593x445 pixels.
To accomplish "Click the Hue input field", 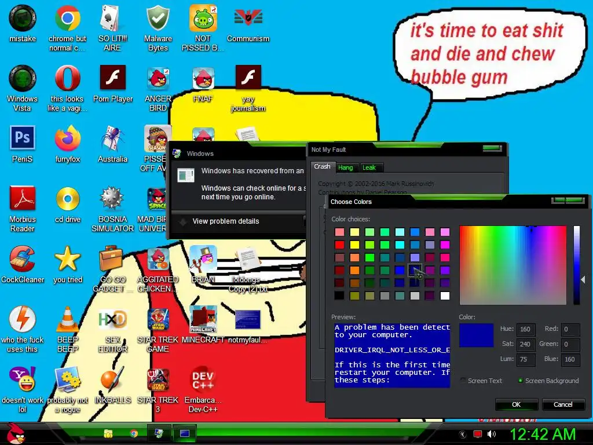I will point(525,329).
